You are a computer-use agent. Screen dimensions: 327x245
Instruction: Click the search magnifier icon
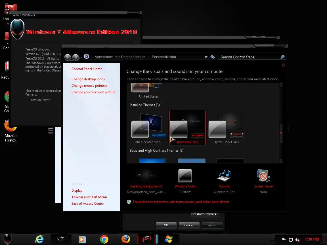click(283, 57)
